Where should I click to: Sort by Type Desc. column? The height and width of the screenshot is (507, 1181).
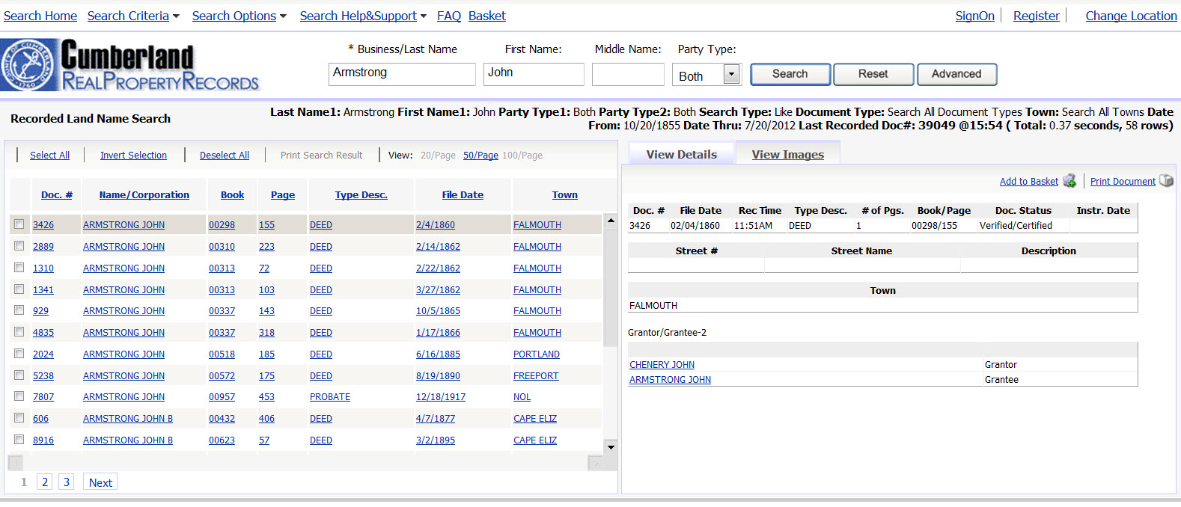click(x=361, y=194)
